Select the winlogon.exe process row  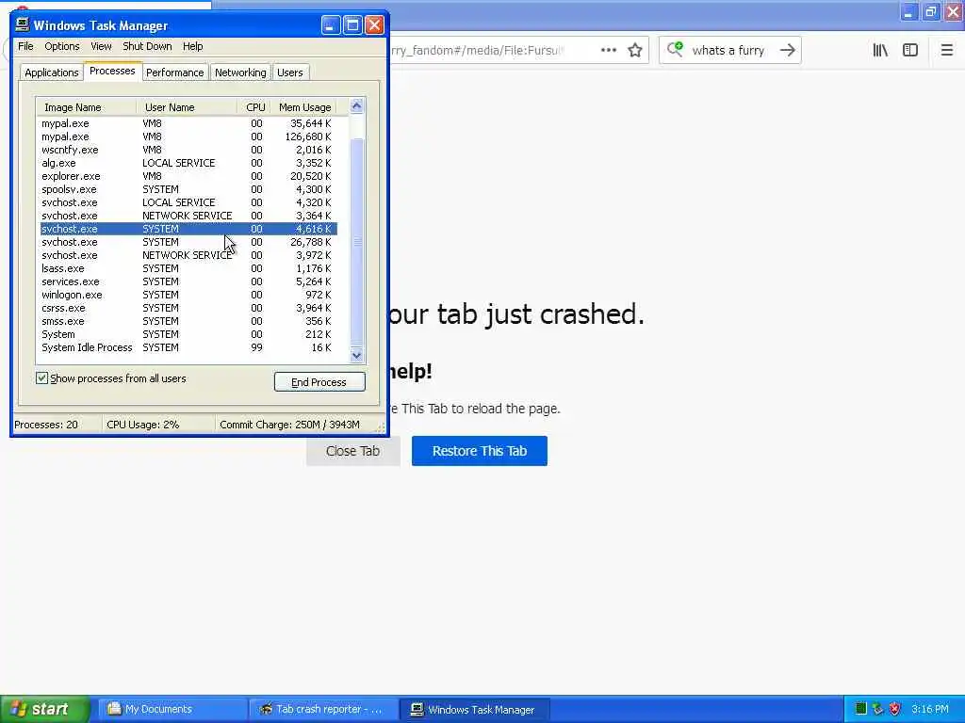188,295
